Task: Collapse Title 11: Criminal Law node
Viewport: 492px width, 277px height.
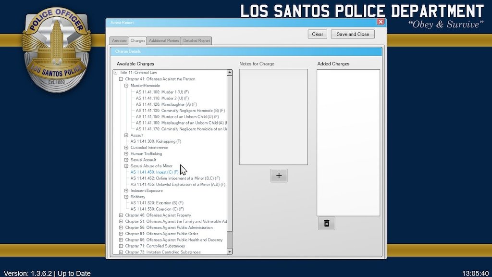Action: [x=116, y=73]
